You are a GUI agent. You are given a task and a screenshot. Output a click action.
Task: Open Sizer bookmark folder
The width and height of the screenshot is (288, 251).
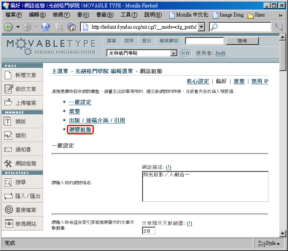pos(256,15)
